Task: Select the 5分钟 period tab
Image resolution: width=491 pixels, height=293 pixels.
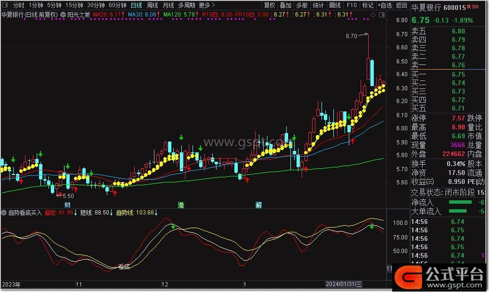Action: coord(54,5)
